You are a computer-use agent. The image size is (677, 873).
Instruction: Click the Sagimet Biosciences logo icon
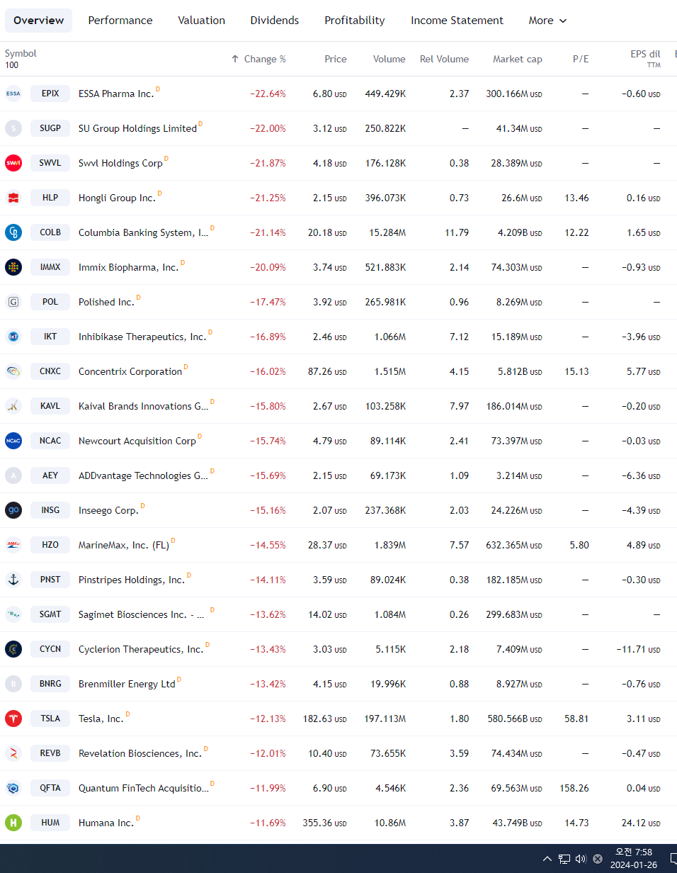(13, 614)
